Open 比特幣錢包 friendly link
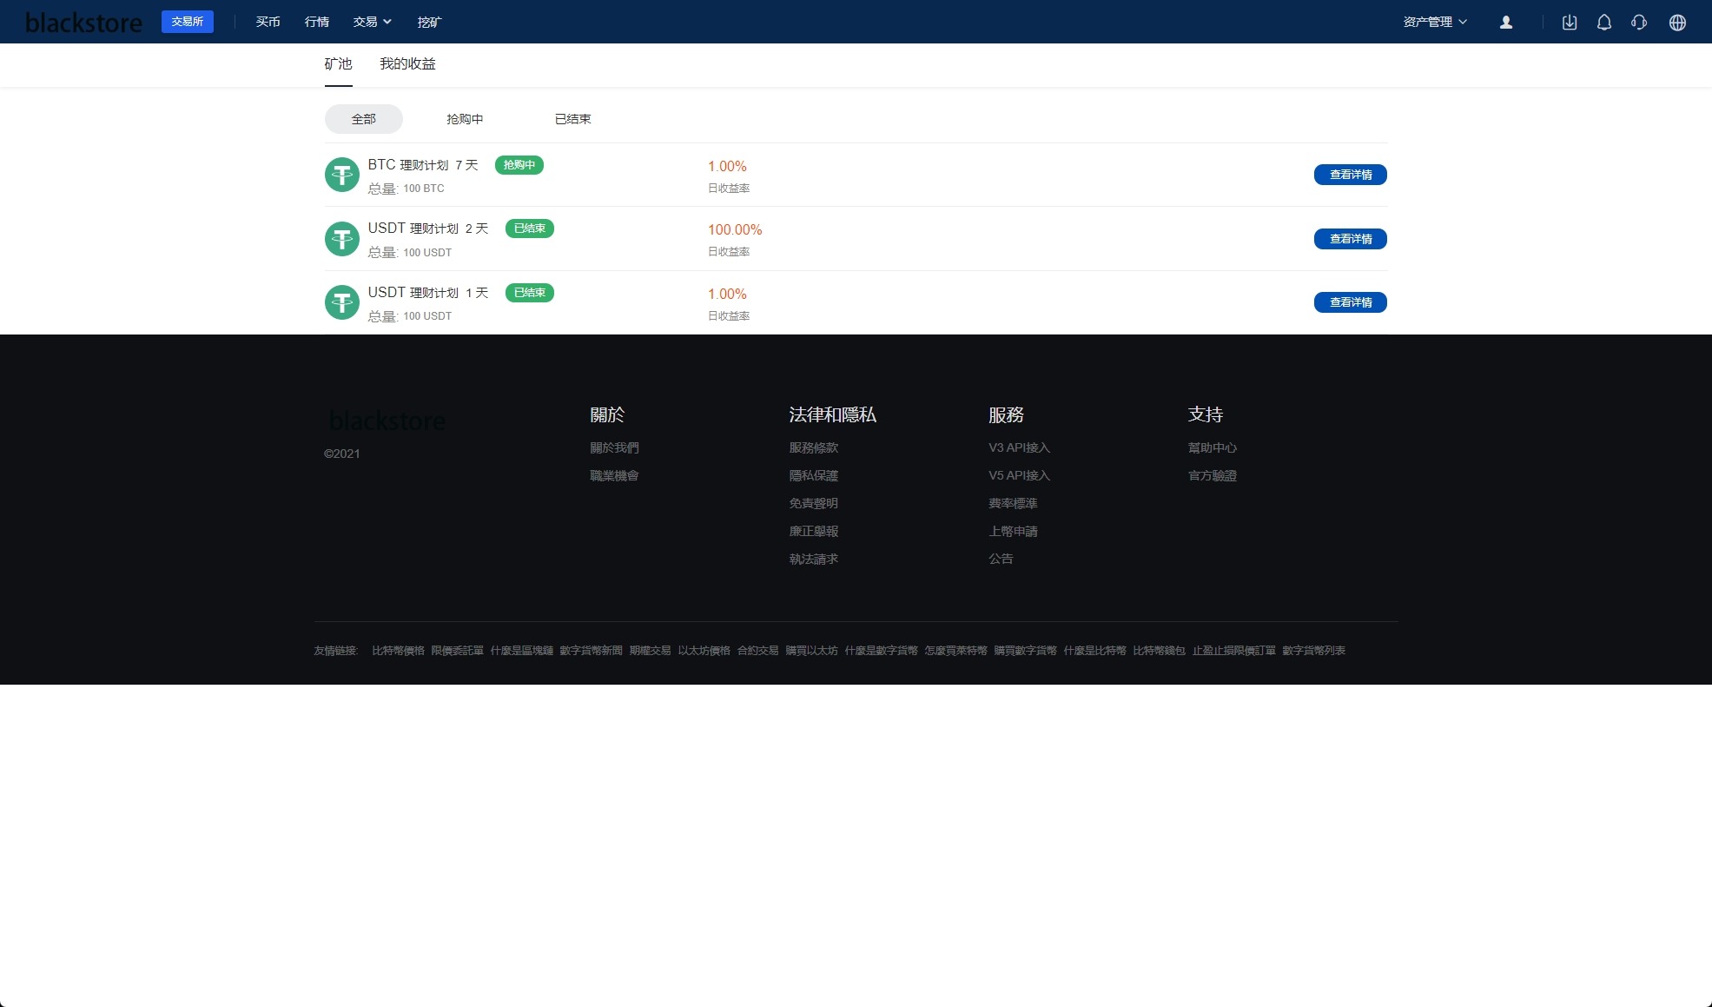 click(x=1160, y=651)
